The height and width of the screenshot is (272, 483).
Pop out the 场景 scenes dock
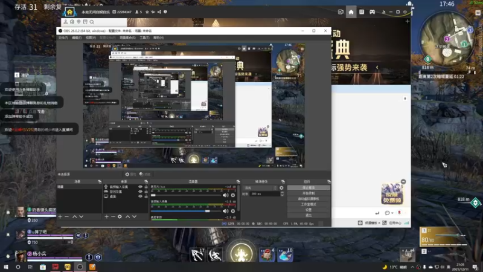[x=100, y=182]
